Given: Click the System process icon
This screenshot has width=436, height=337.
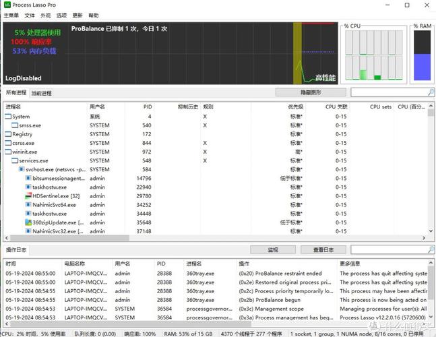Looking at the screenshot, I should 8,117.
